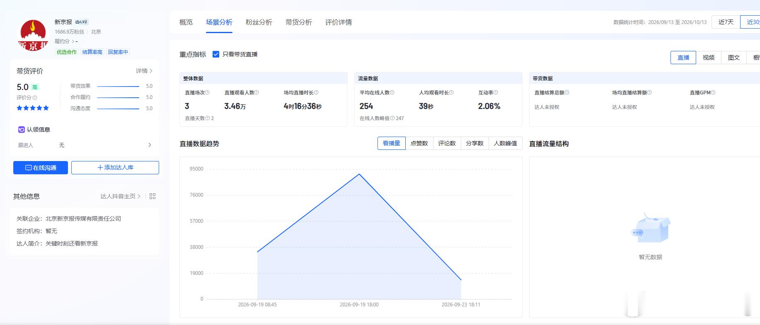Click the five-star rating row

click(33, 108)
